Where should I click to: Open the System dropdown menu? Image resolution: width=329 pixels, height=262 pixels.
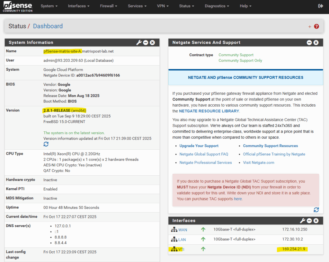[49, 6]
